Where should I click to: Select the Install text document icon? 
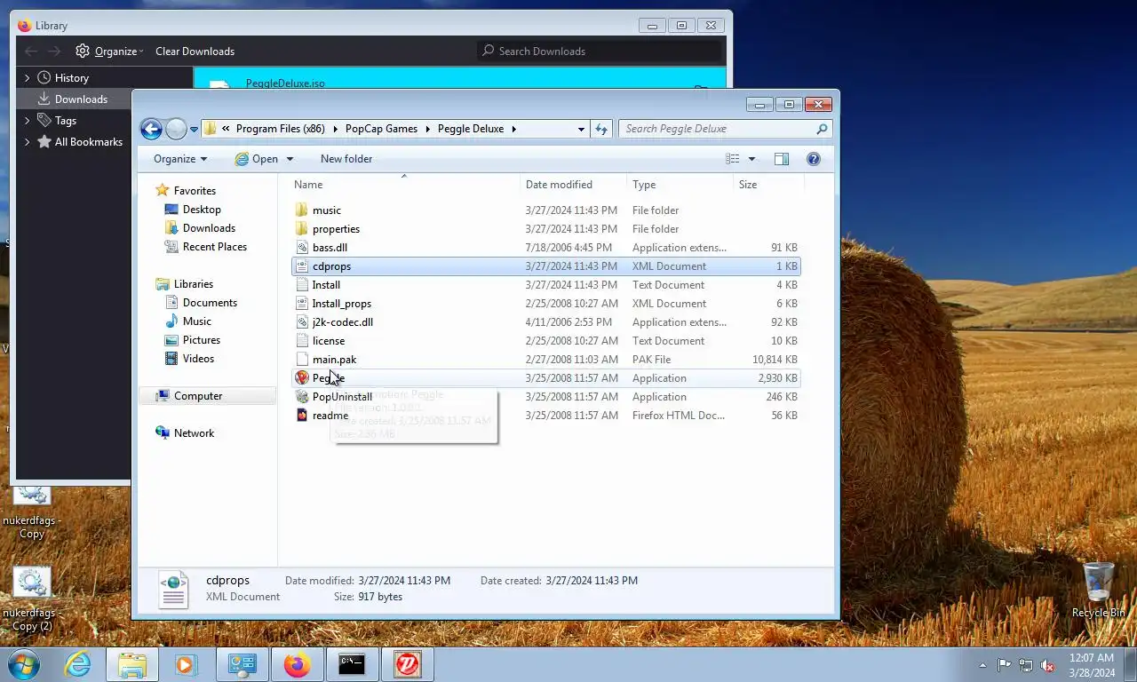point(302,285)
